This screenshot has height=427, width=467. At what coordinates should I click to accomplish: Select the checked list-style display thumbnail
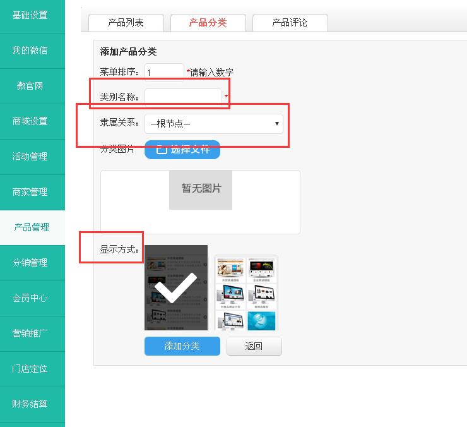(176, 287)
